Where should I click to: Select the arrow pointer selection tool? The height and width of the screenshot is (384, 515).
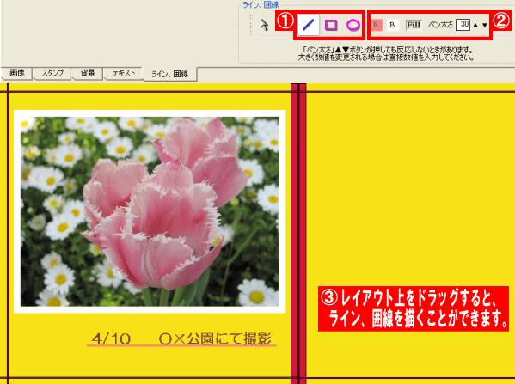264,25
